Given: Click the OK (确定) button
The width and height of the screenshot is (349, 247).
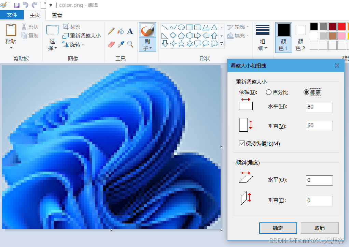Looking at the screenshot, I should pos(278,228).
